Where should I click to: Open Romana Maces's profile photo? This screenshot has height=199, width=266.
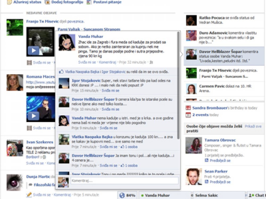pyautogui.click(x=15, y=83)
